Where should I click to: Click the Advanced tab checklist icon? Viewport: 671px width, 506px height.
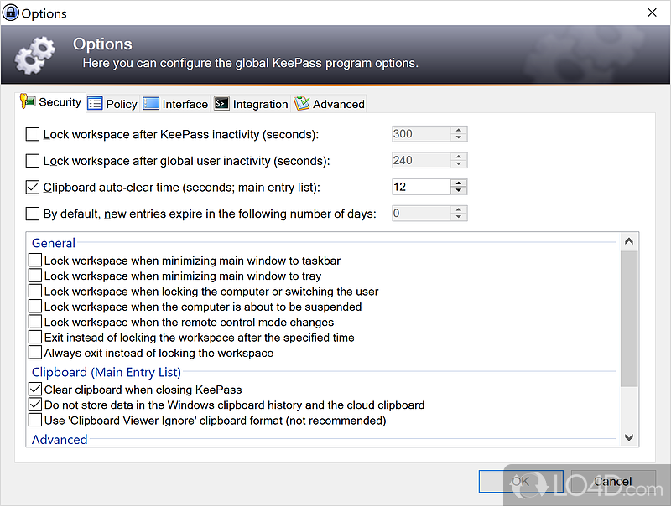(x=302, y=104)
